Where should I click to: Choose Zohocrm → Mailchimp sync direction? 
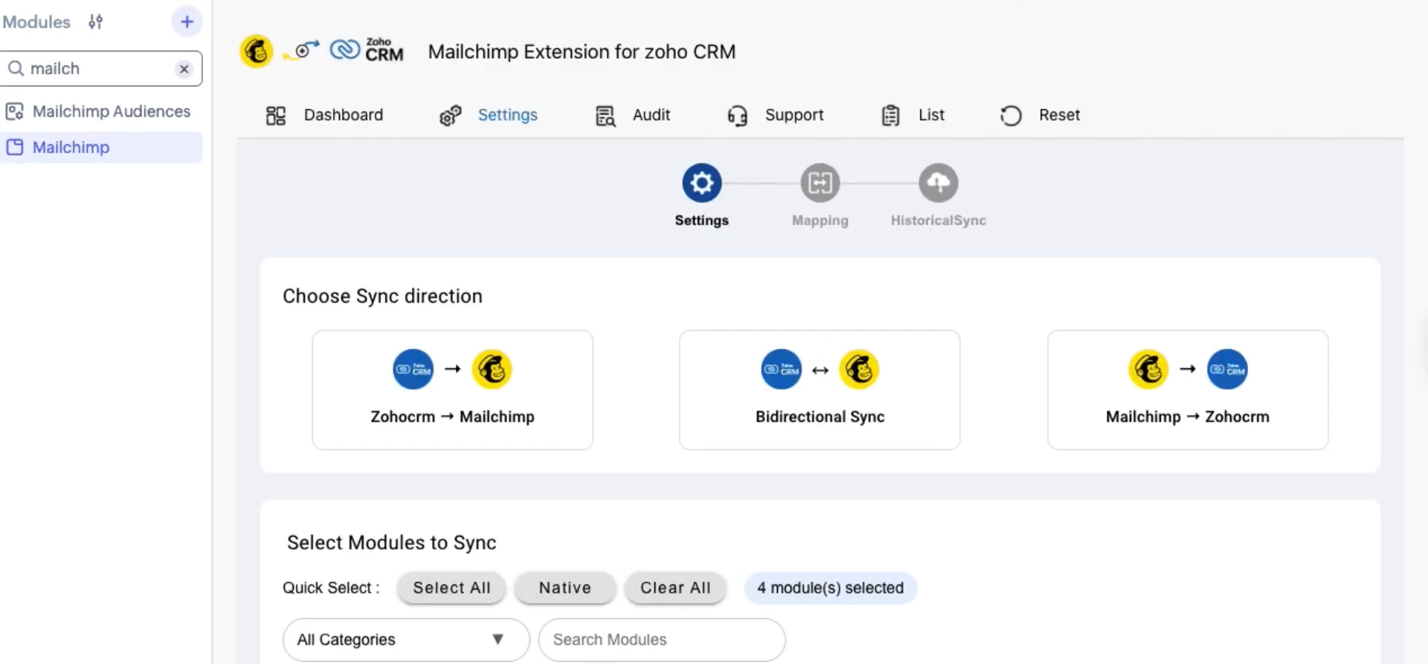[x=452, y=390]
